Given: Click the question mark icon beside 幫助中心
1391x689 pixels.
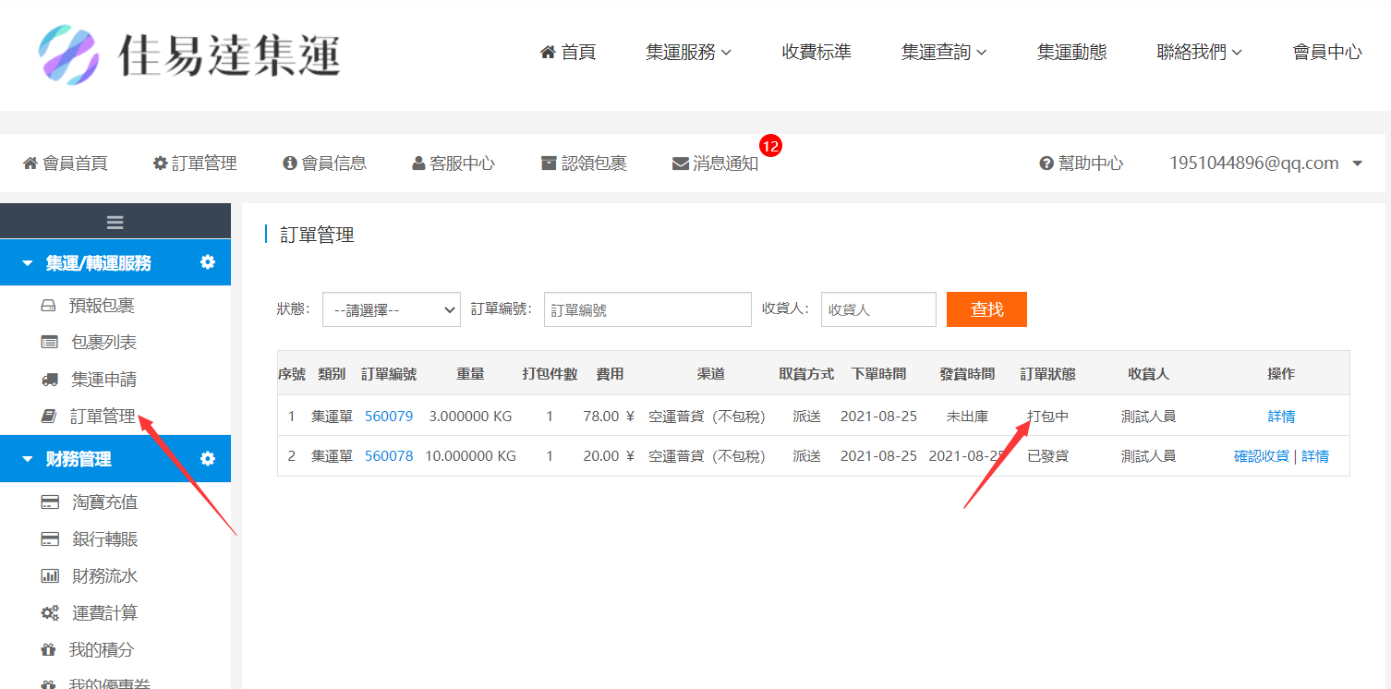Looking at the screenshot, I should coord(1046,163).
